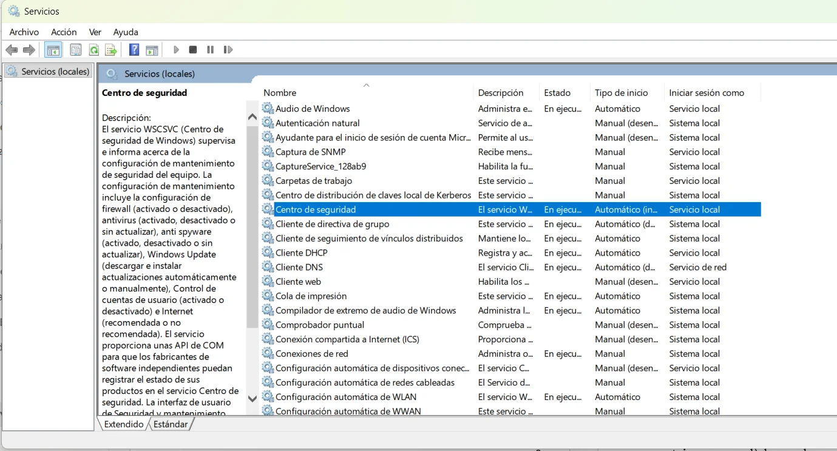Click the Export list toolbar icon
The height and width of the screenshot is (451, 837).
(111, 50)
